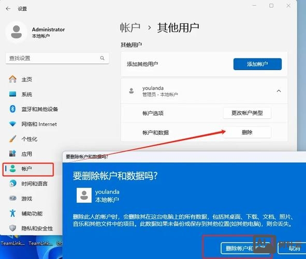Click the Administrator name text
This screenshot has height=259, width=306.
tap(48, 30)
